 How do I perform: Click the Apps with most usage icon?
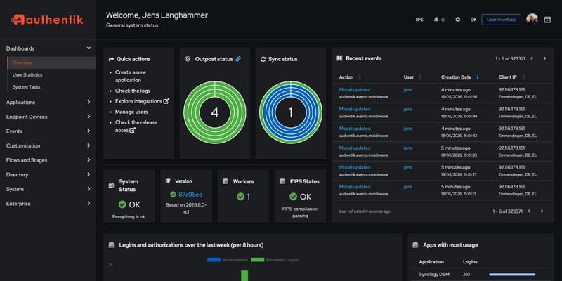tap(415, 245)
